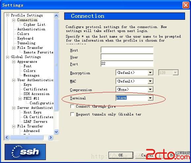
Task: Select Host Keys tree item
Action: tap(32, 112)
